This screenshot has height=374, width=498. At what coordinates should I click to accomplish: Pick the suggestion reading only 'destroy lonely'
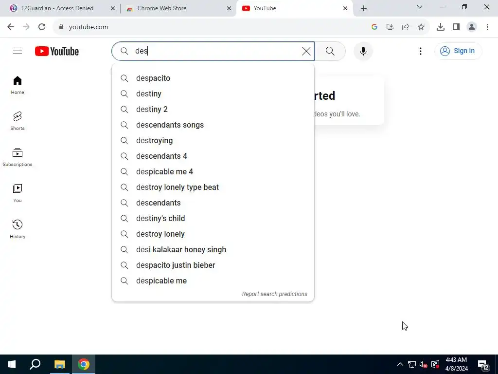[x=213, y=234]
